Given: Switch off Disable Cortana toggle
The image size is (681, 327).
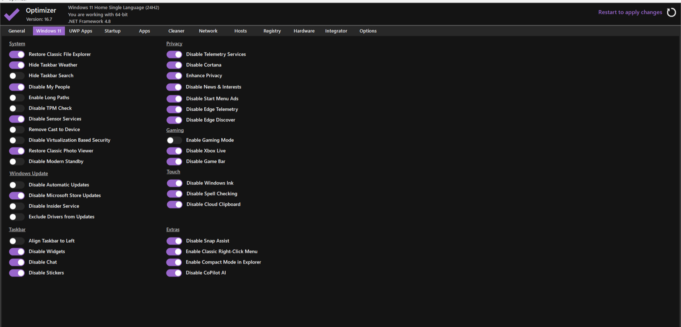Looking at the screenshot, I should pos(174,65).
